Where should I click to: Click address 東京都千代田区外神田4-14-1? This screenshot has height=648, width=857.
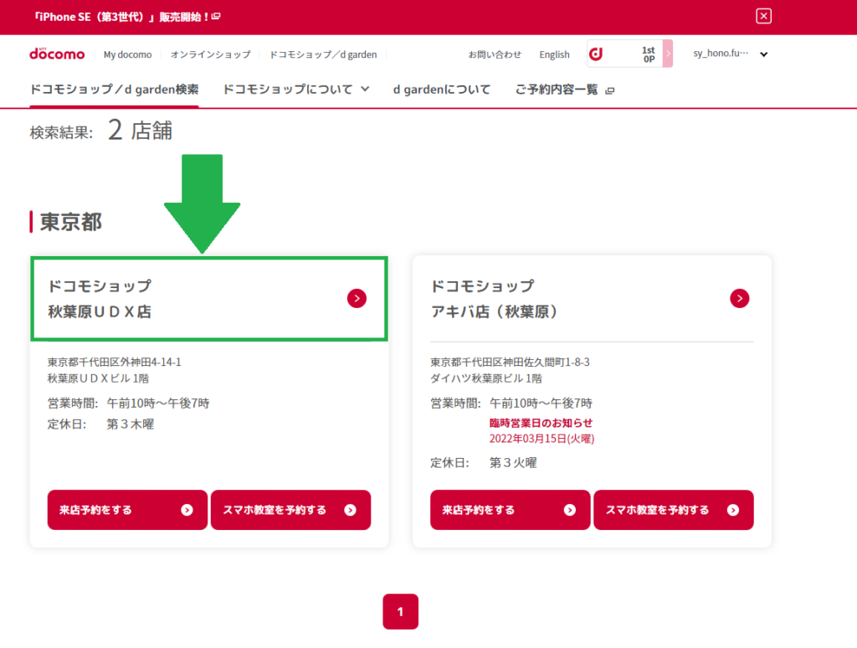pyautogui.click(x=114, y=362)
